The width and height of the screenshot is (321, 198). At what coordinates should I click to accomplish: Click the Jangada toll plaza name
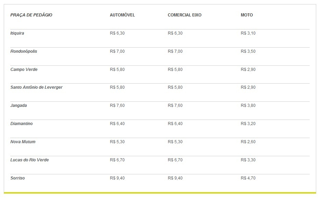click(x=18, y=106)
